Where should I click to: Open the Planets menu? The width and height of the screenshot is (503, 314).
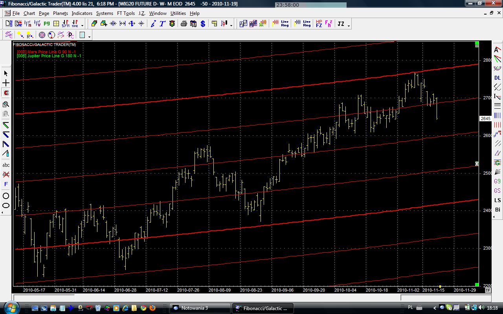(x=61, y=13)
